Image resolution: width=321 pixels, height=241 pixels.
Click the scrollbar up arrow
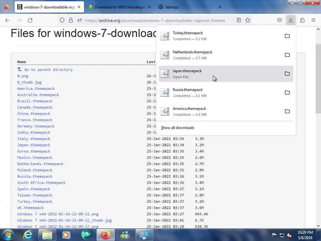point(318,29)
